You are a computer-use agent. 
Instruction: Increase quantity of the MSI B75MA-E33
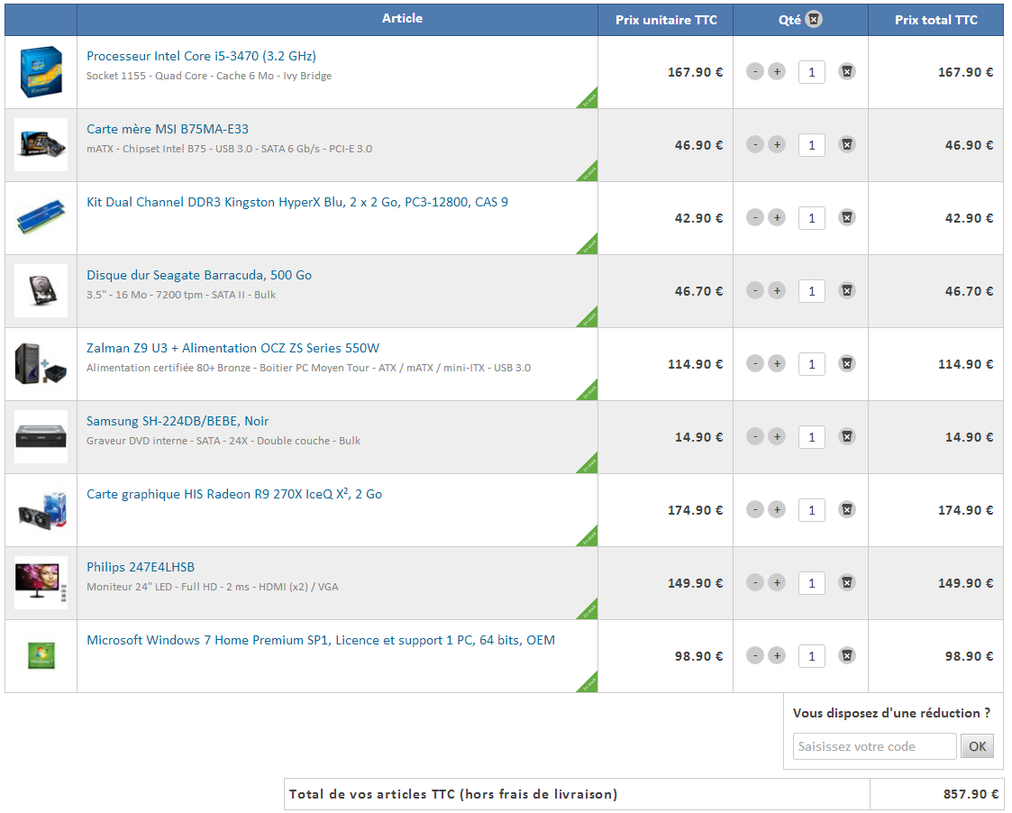(777, 144)
